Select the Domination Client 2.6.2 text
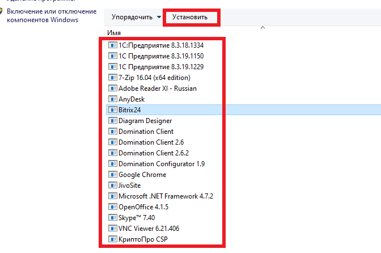 pyautogui.click(x=154, y=153)
